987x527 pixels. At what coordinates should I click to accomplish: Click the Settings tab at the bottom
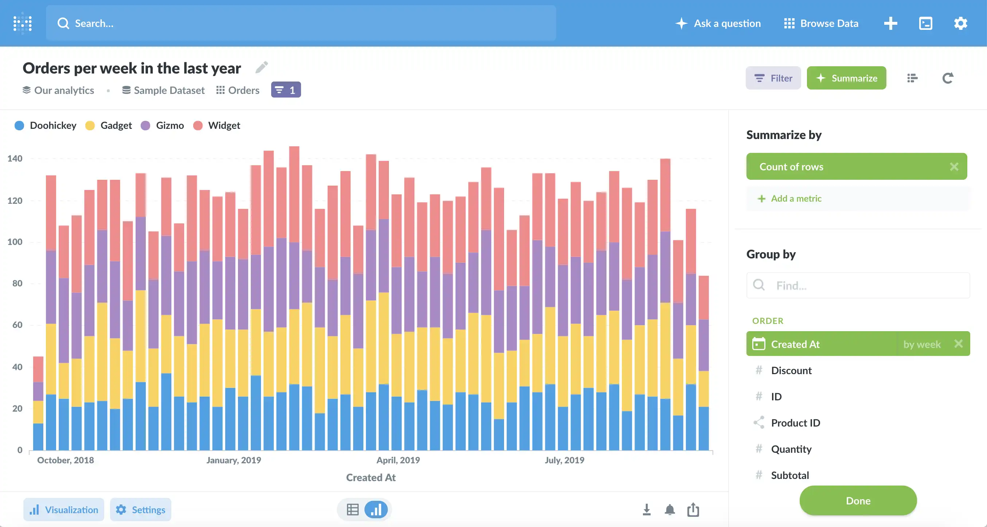coord(140,510)
